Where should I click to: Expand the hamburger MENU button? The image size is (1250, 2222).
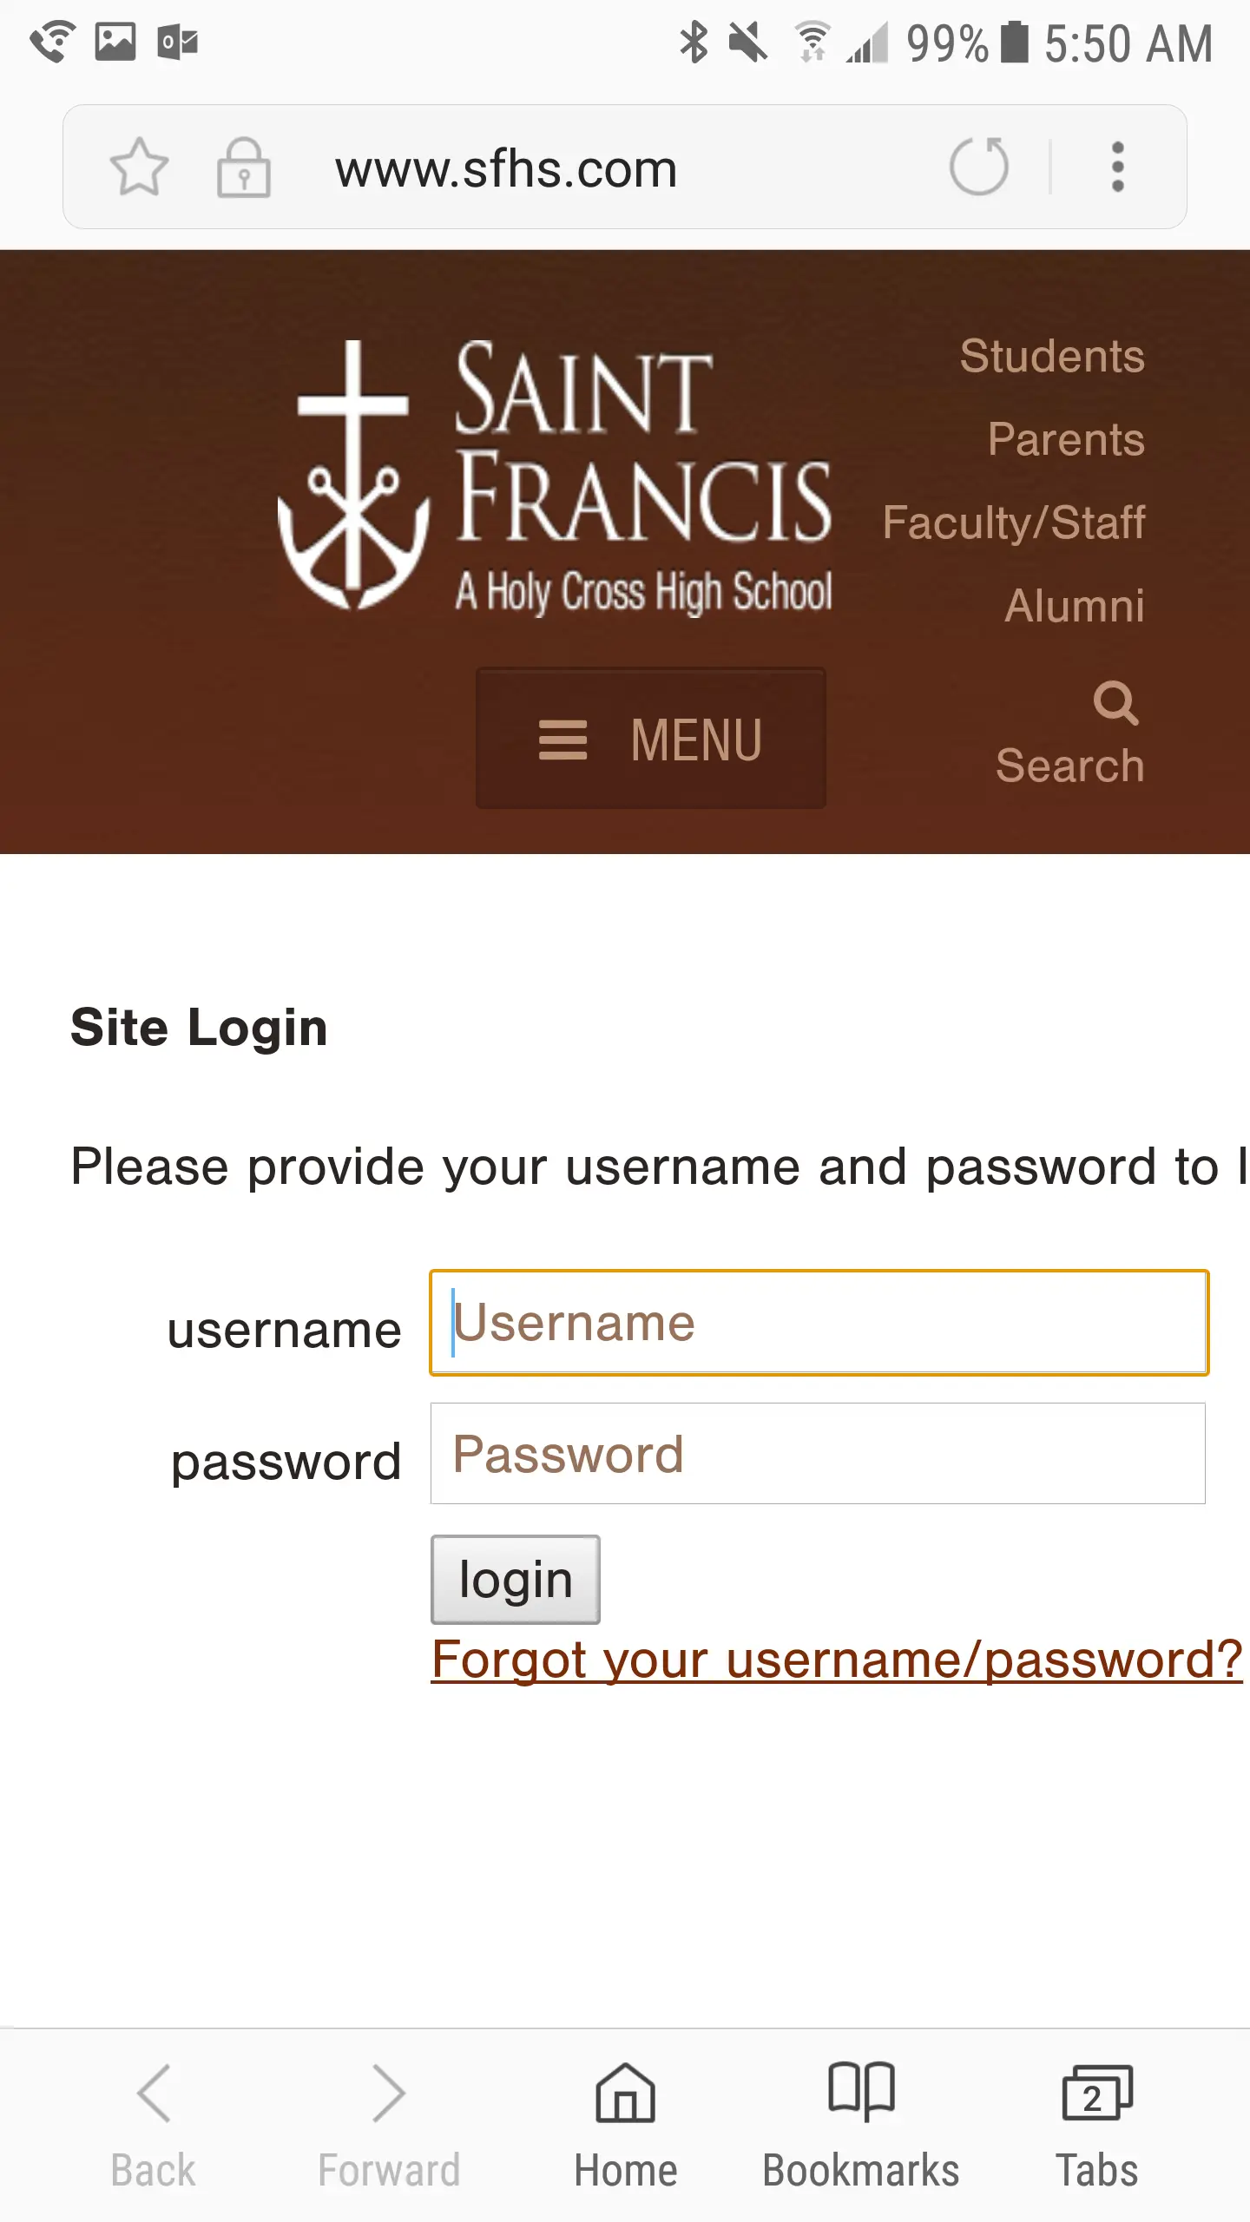tap(651, 739)
